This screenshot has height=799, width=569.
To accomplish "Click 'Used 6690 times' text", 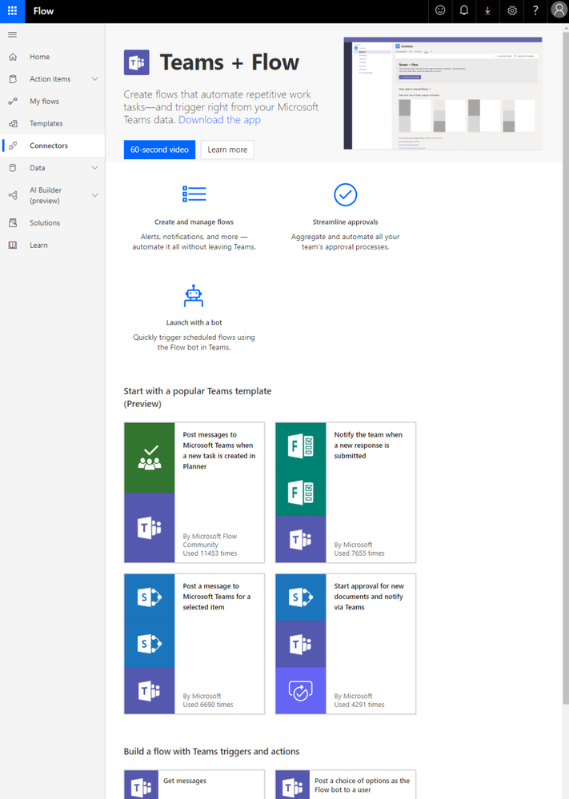I will 208,705.
